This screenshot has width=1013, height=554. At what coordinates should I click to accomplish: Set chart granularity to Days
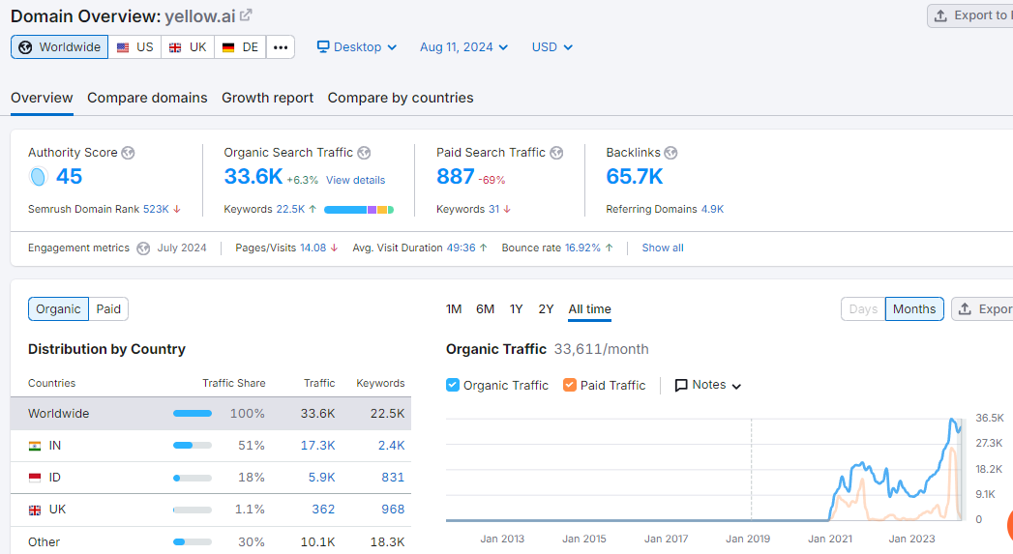863,308
